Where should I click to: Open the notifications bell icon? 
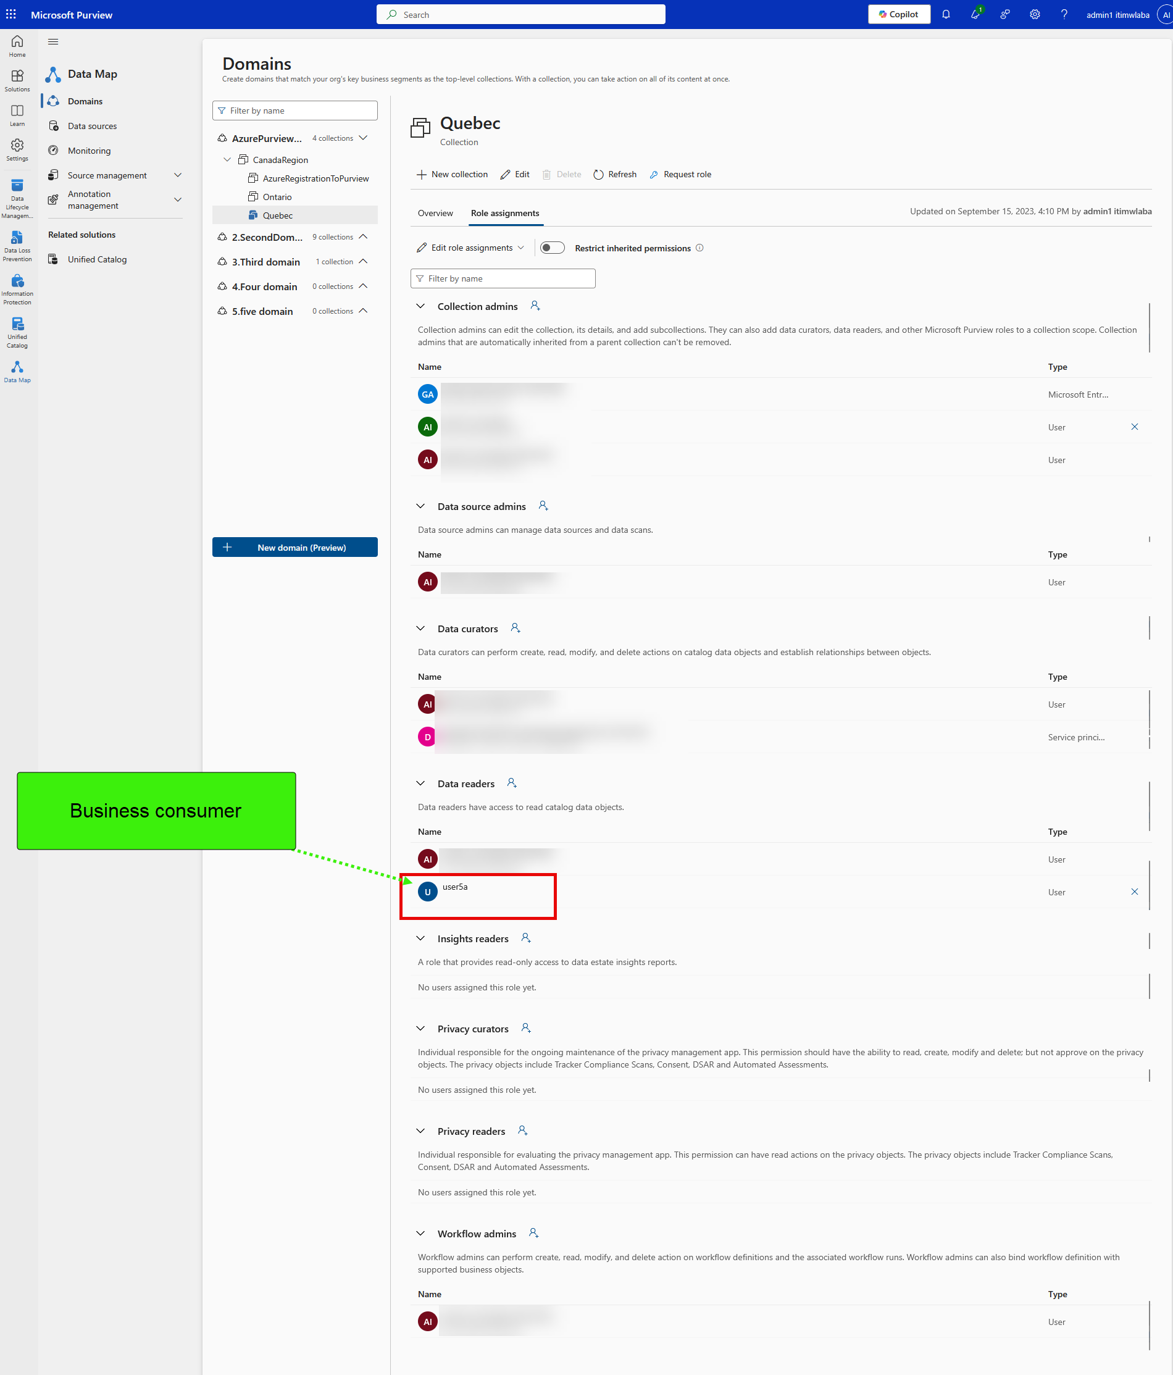tap(946, 14)
